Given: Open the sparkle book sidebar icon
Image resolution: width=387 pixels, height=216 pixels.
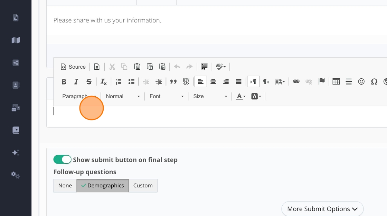Looking at the screenshot, I should click(16, 130).
